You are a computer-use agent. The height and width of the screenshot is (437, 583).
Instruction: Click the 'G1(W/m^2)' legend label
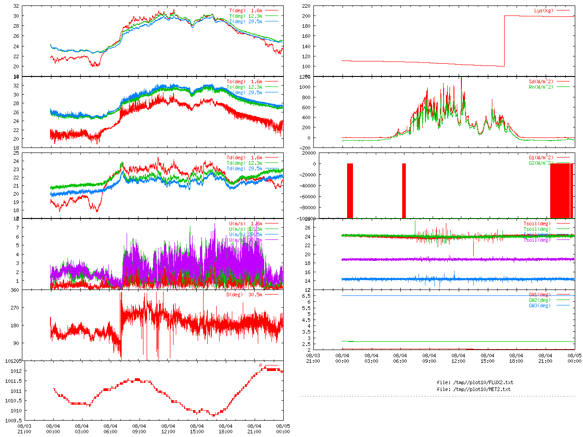pyautogui.click(x=541, y=158)
